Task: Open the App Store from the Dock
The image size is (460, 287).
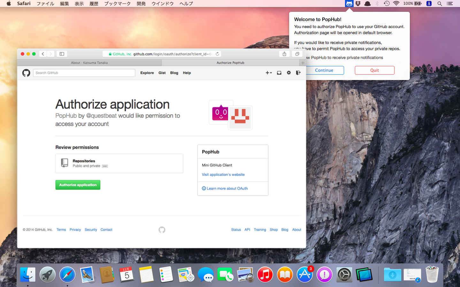Action: [305, 275]
